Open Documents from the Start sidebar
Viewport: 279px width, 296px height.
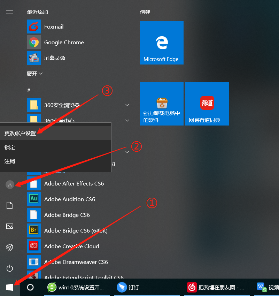tap(9, 205)
